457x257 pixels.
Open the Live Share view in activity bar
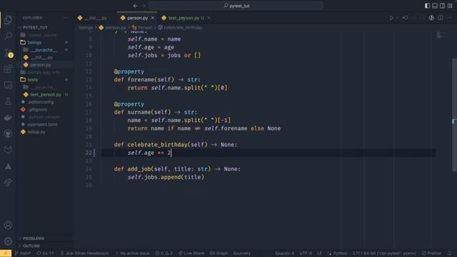coord(8,183)
